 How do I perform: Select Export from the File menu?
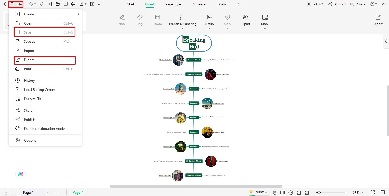point(45,60)
